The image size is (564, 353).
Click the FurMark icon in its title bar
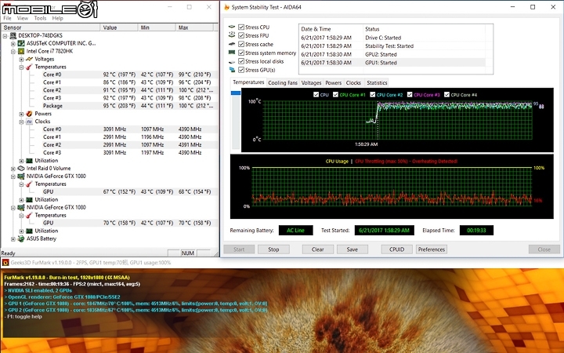pos(5,263)
